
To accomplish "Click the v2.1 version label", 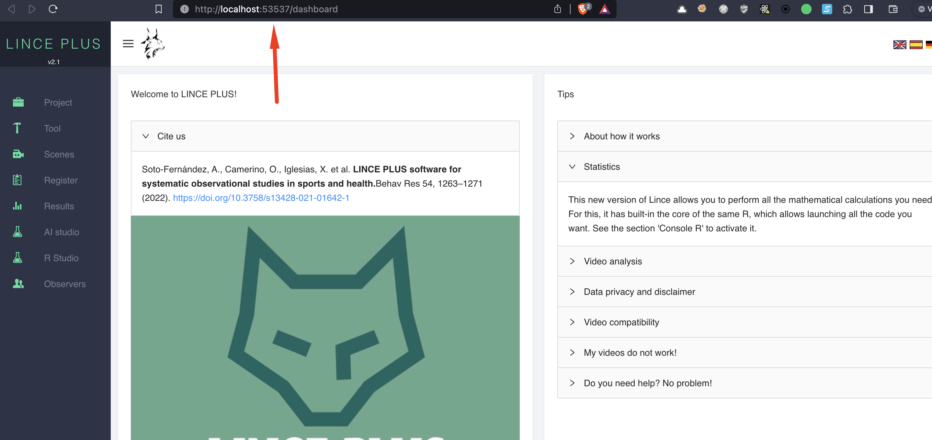I will point(53,62).
